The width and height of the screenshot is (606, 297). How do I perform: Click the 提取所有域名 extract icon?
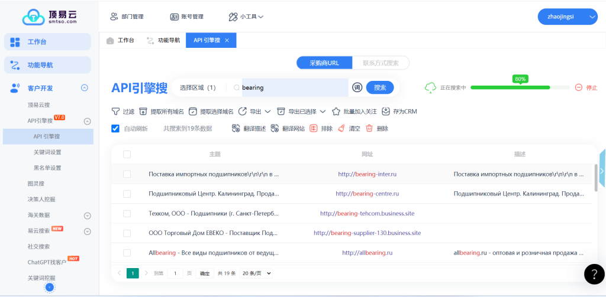(x=143, y=112)
